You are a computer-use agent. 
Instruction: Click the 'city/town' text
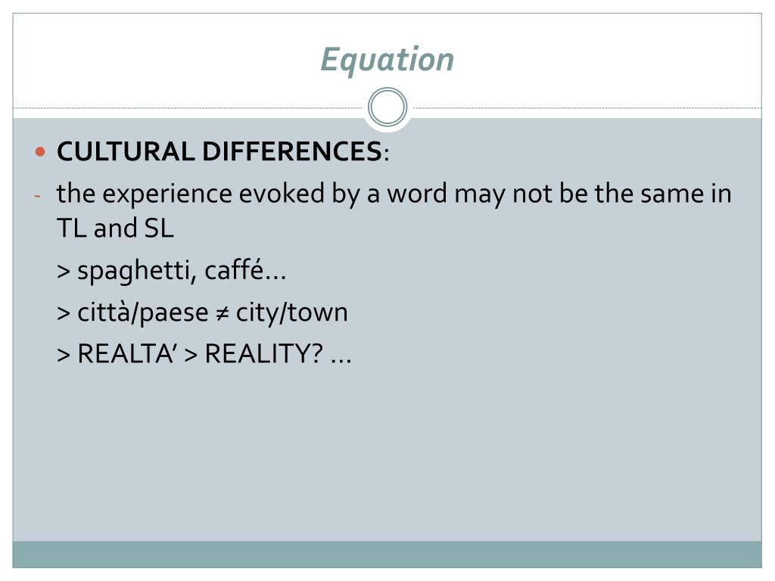(292, 313)
